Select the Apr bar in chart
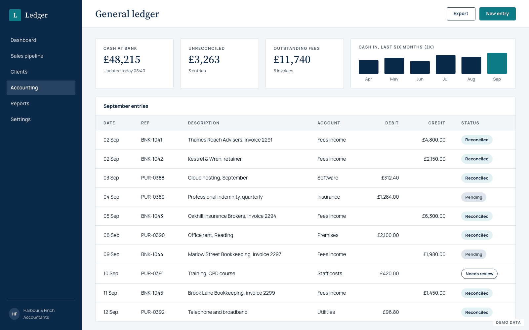 (368, 67)
